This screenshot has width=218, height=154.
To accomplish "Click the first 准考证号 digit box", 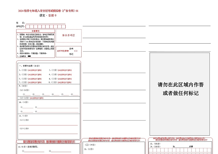I will pyautogui.click(x=28, y=27).
